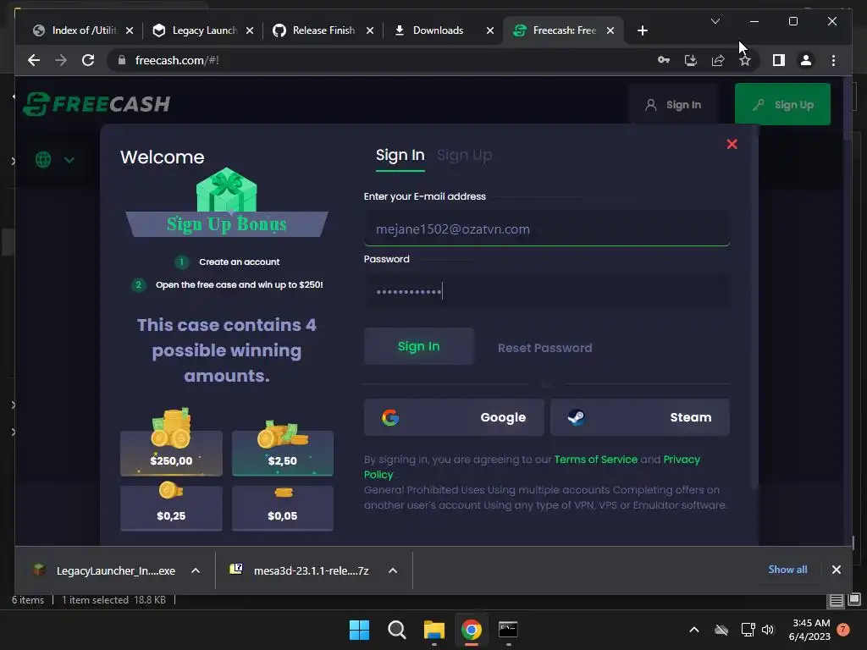Sign in with Google

tap(454, 417)
